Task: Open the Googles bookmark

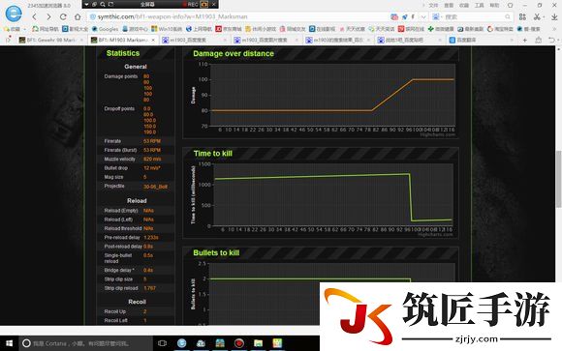Action: (105, 29)
